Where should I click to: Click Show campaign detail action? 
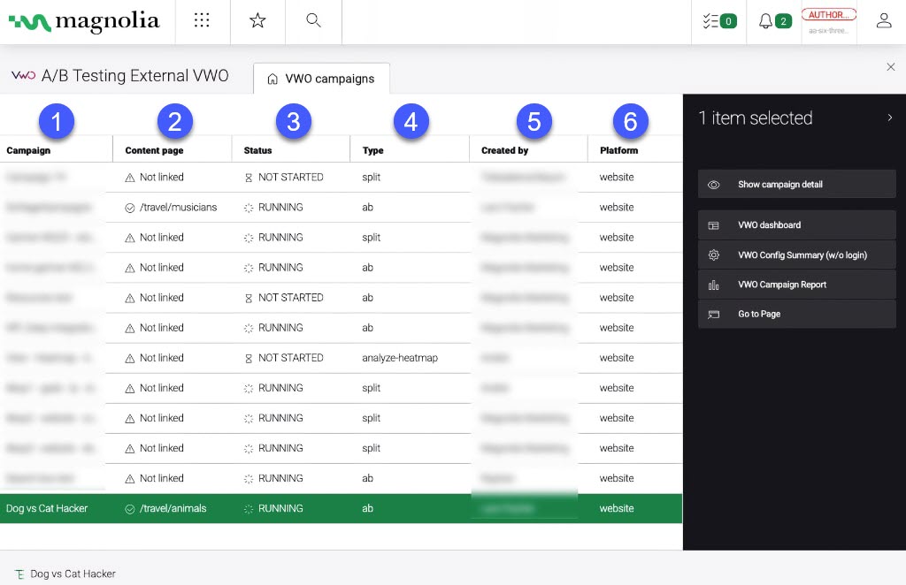click(x=796, y=184)
